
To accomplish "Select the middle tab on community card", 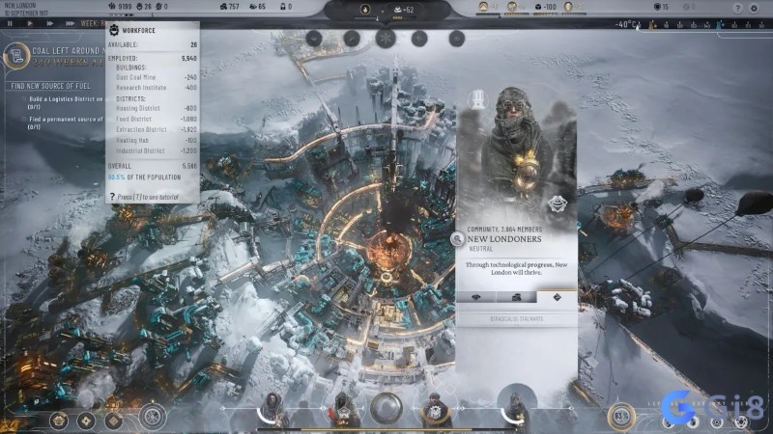I will (x=517, y=298).
